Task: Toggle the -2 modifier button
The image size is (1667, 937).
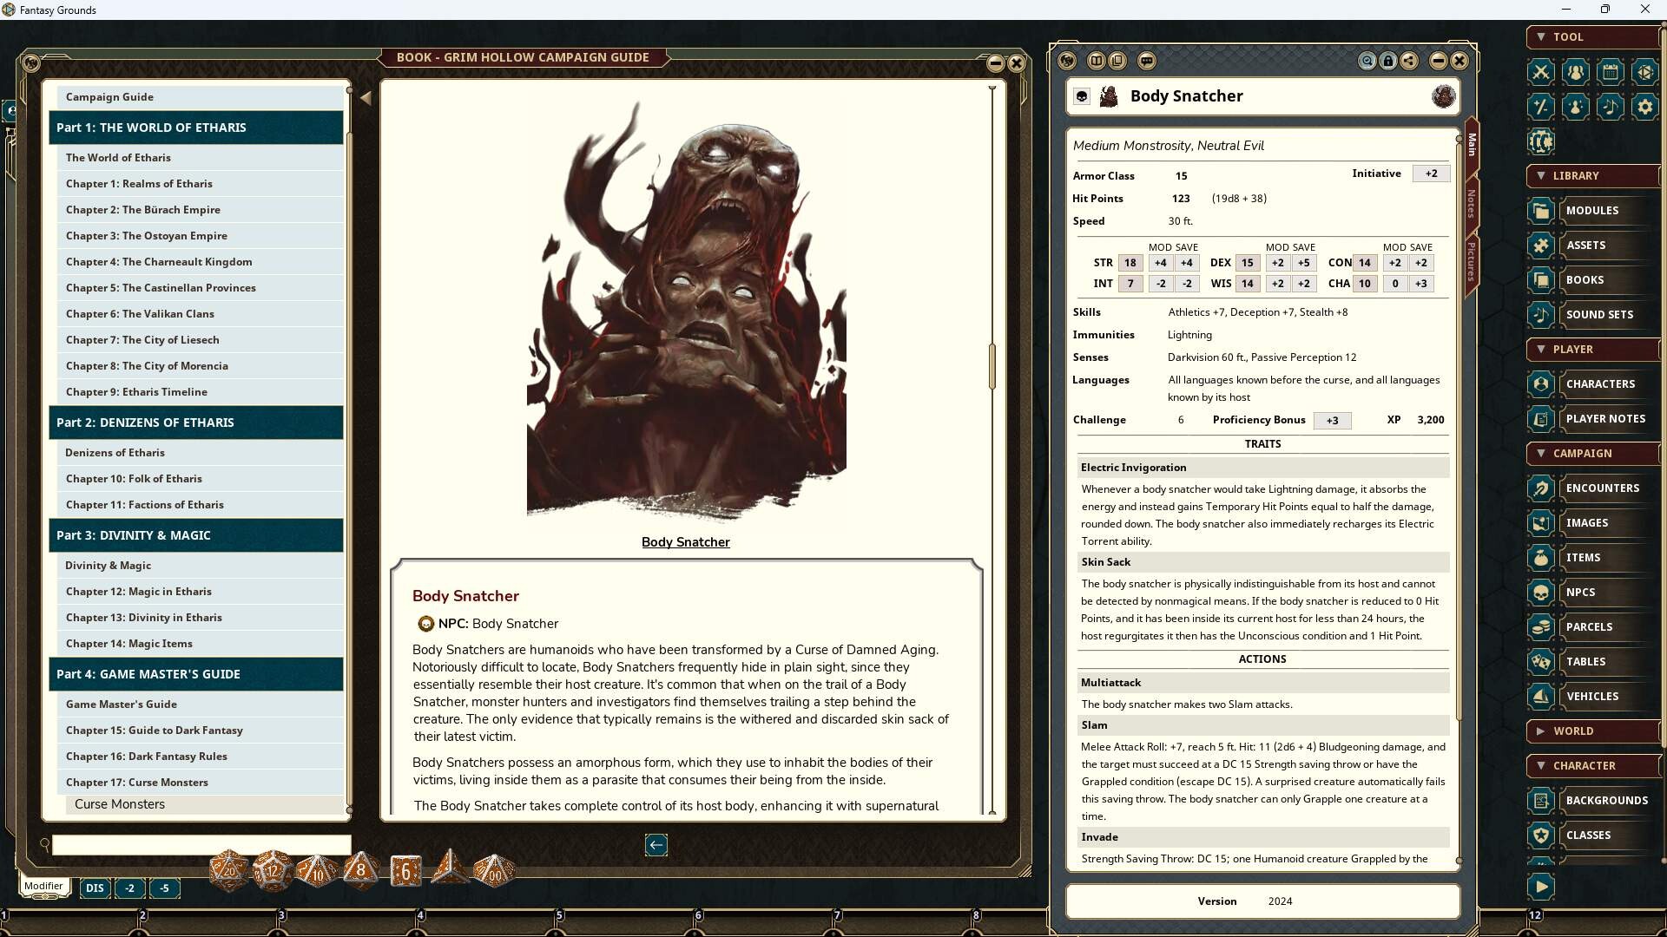Action: pos(129,888)
